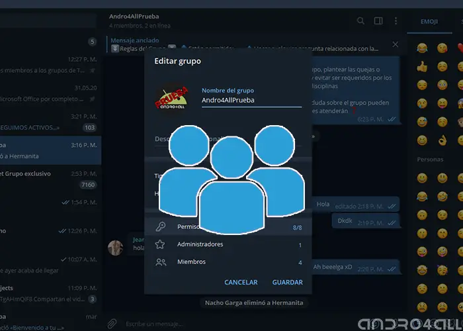Pick the thumbs up emoji

[422, 67]
